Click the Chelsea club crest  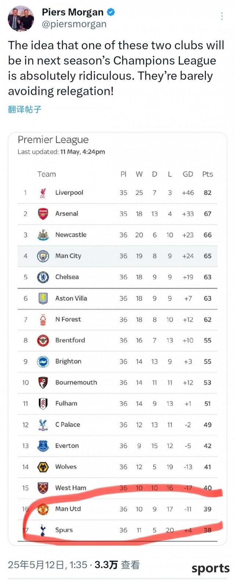(43, 277)
